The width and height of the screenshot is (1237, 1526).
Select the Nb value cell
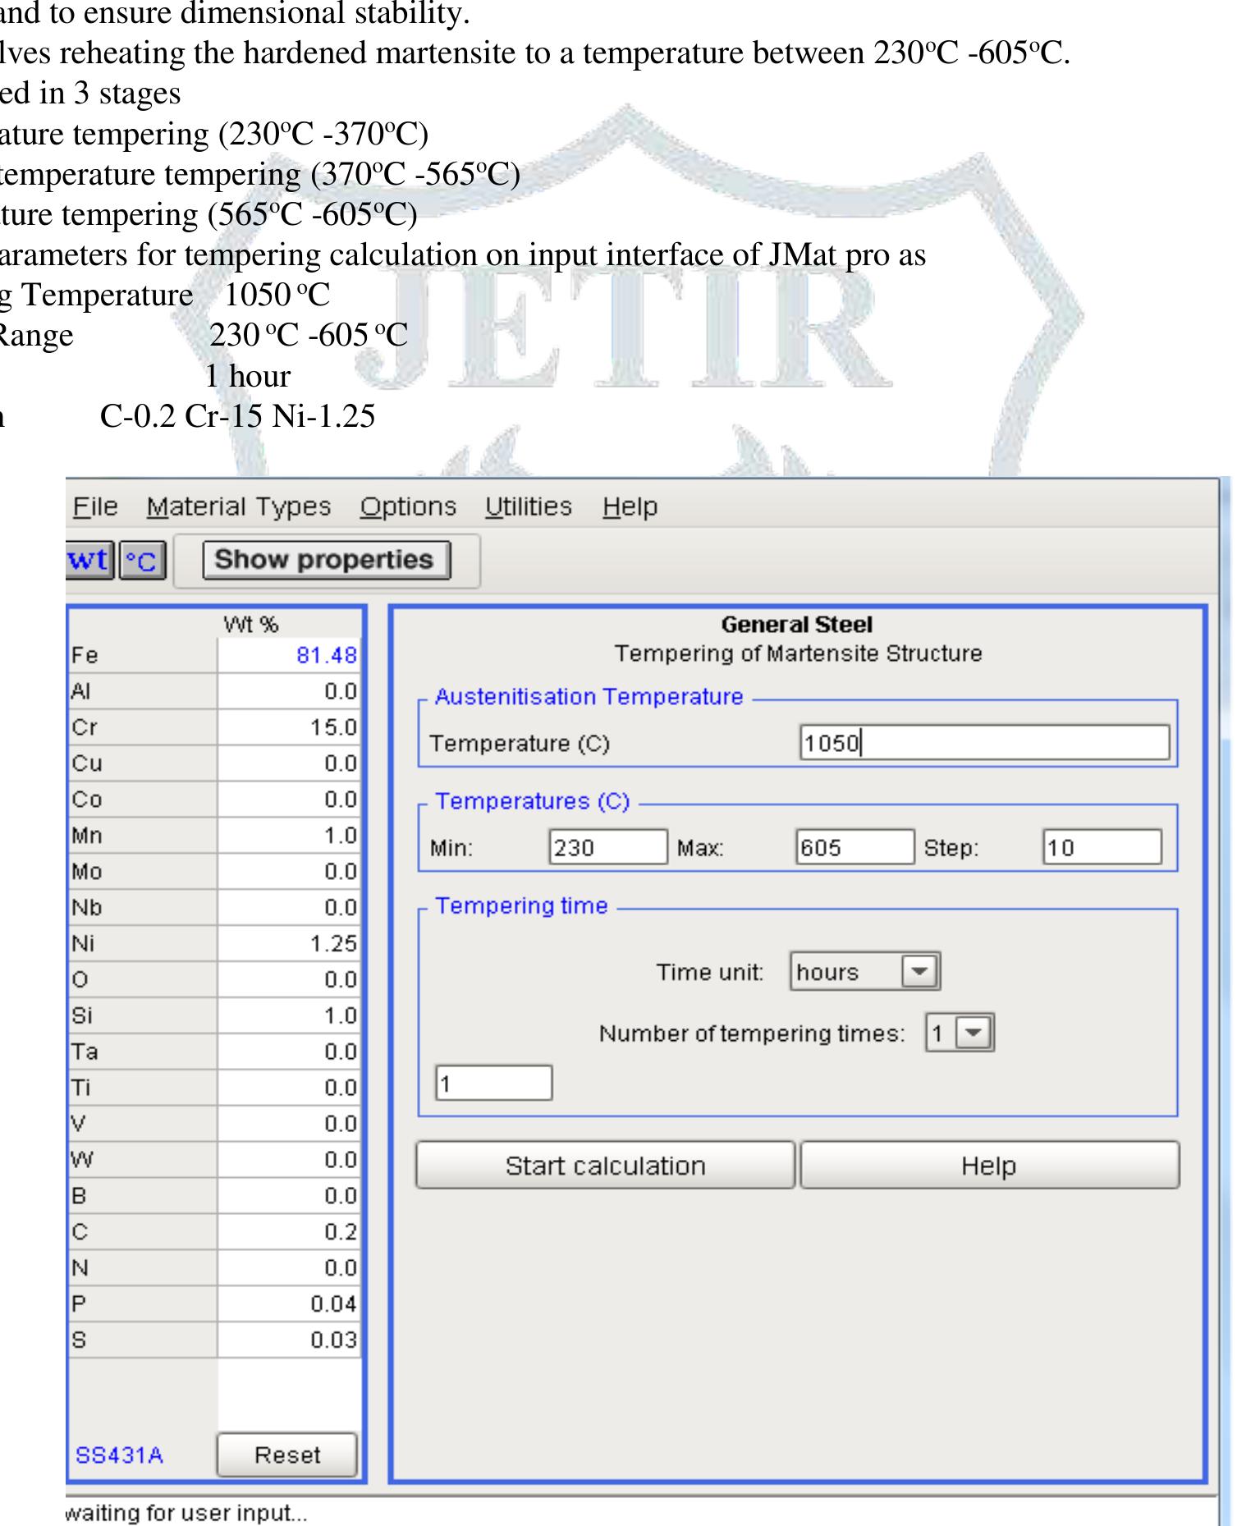click(x=289, y=907)
